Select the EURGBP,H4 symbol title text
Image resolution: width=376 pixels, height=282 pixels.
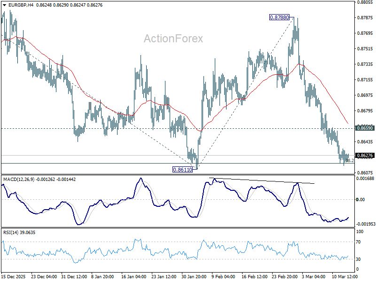pos(21,5)
